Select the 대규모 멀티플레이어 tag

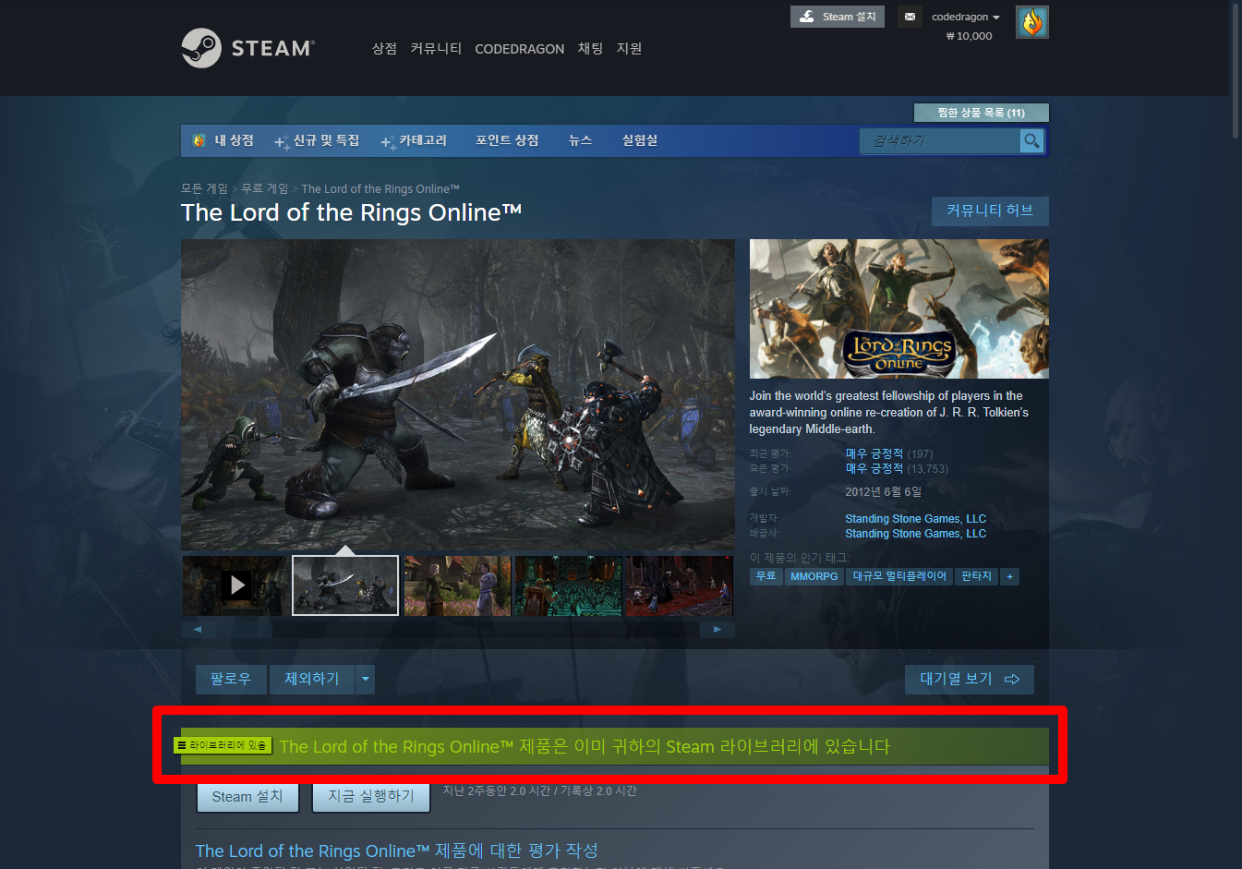pos(898,576)
